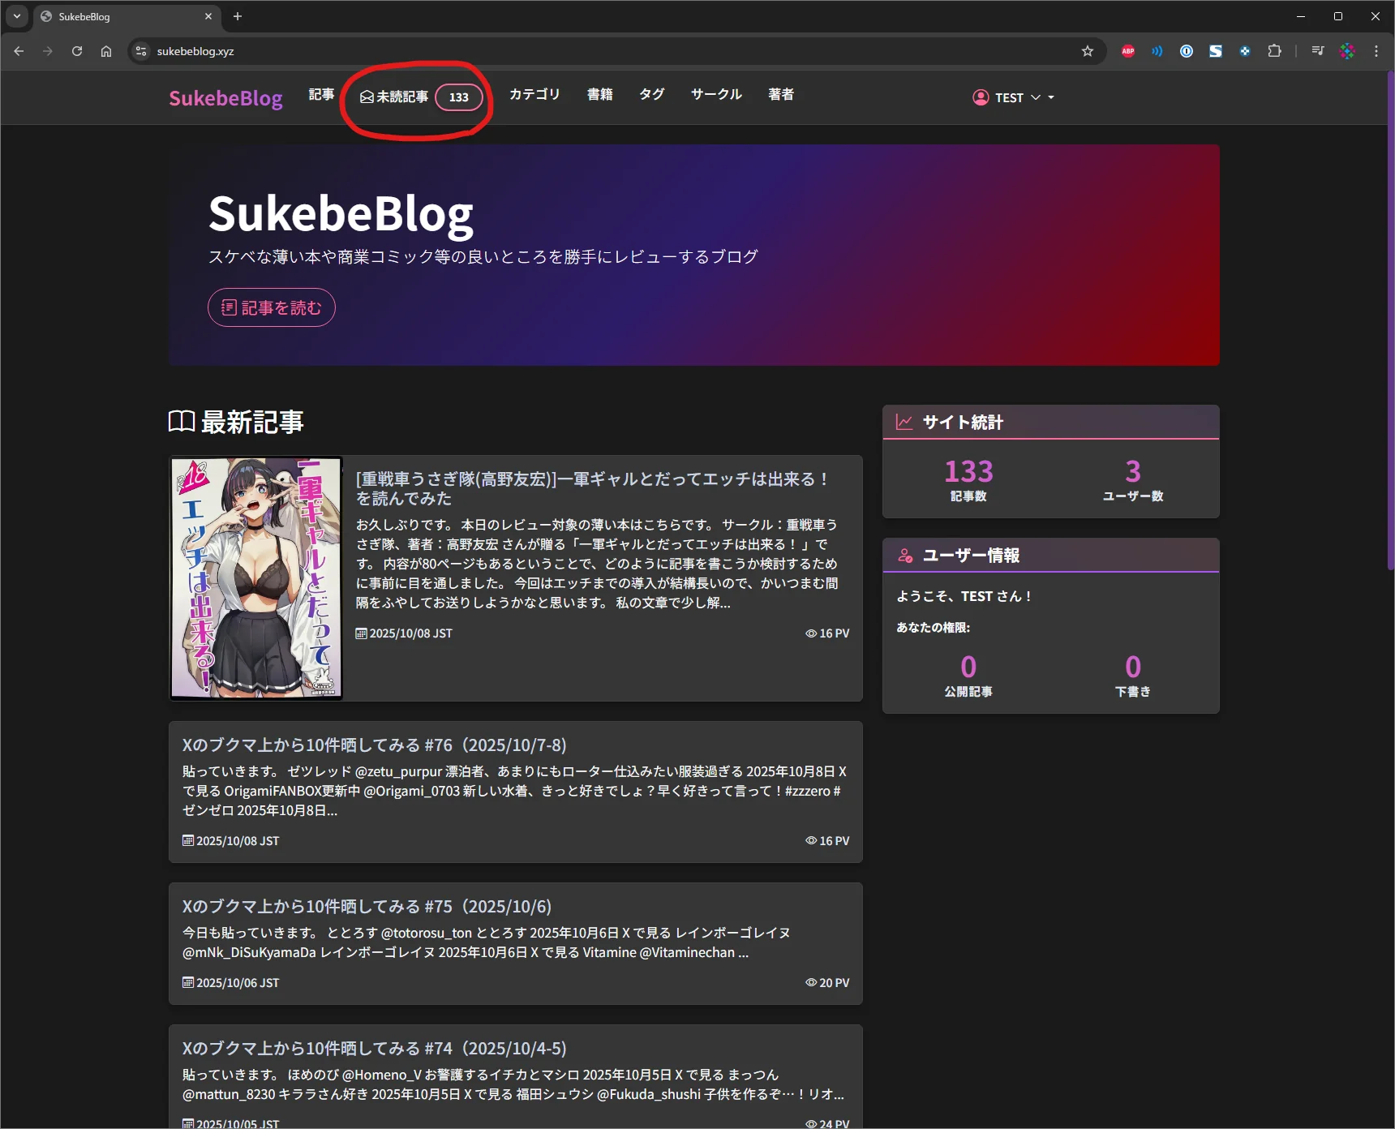1395x1129 pixels.
Task: Open the tab search dropdown arrow
Action: [x=17, y=16]
